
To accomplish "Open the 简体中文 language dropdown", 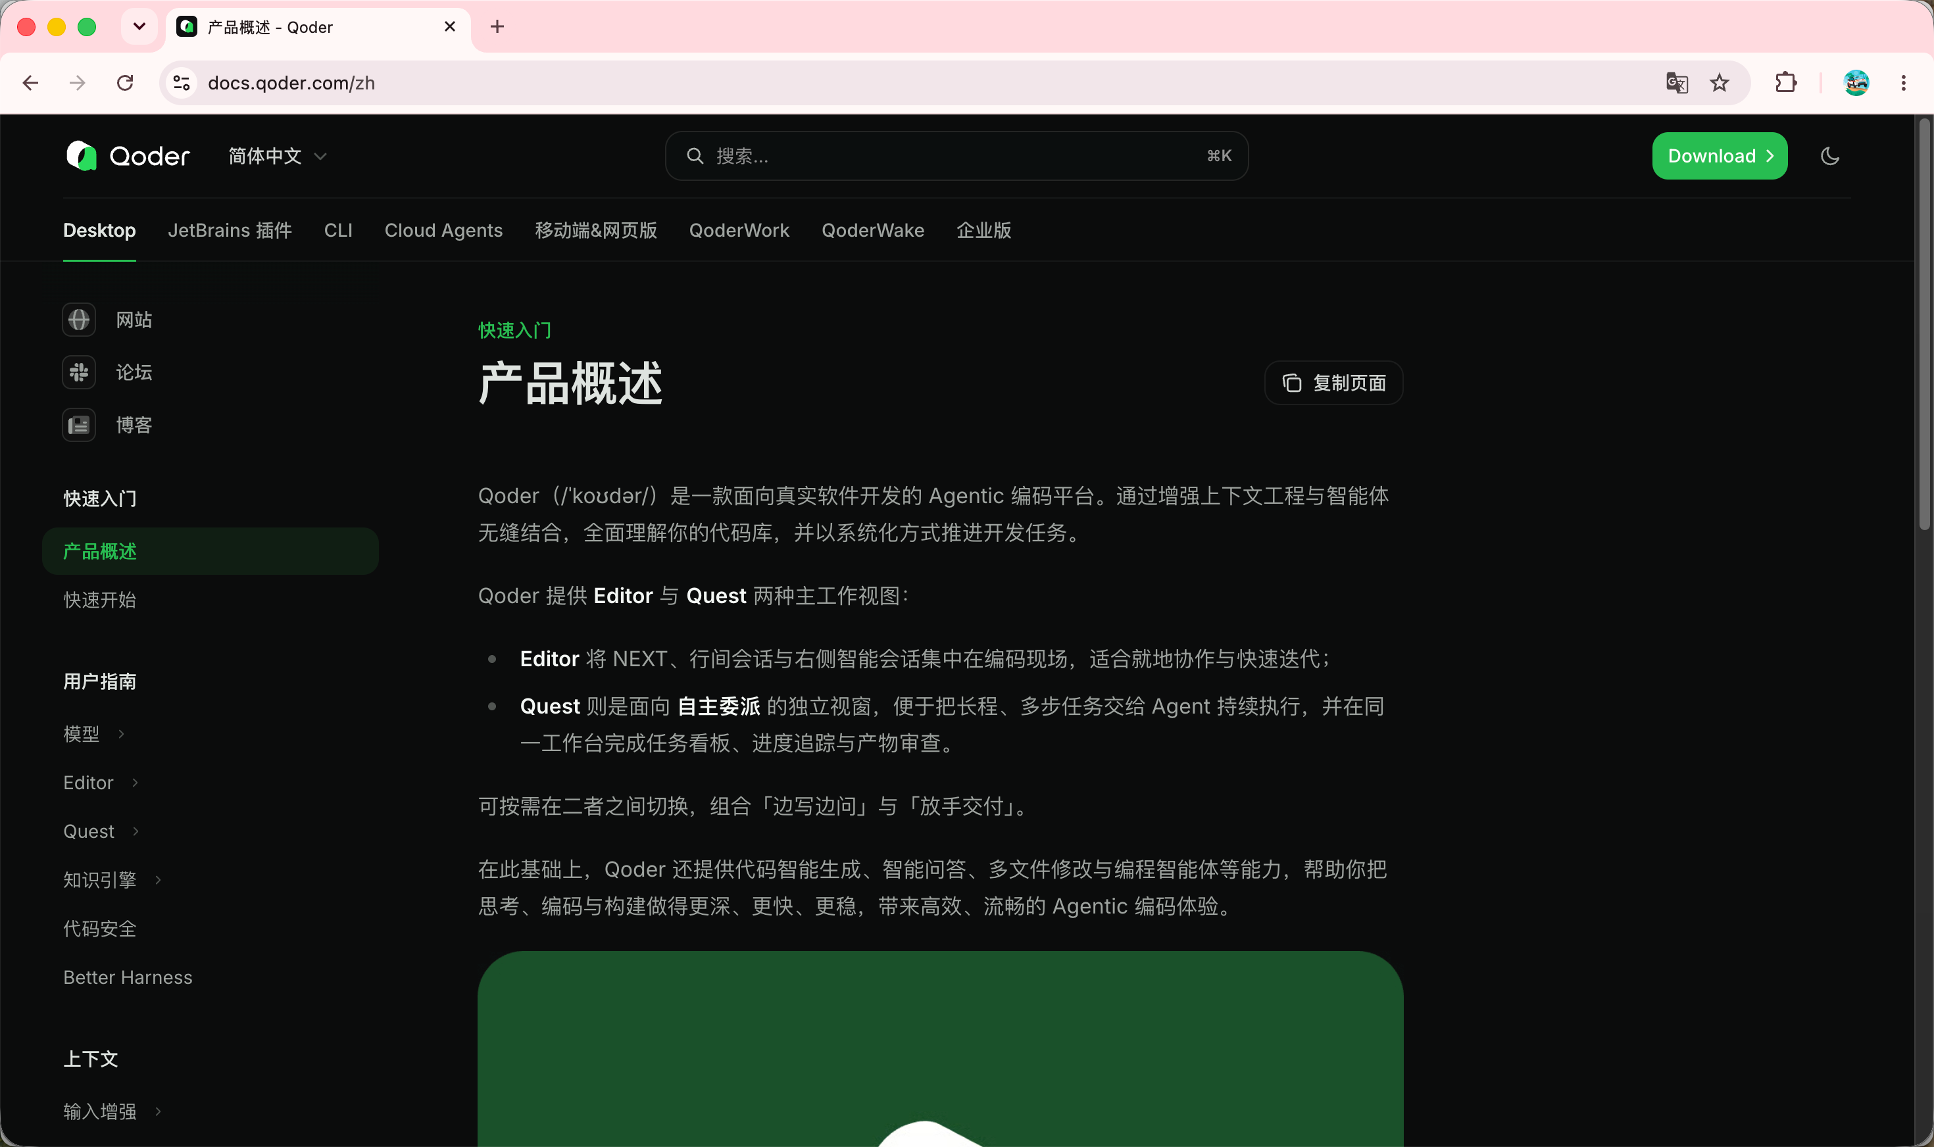I will [x=278, y=156].
